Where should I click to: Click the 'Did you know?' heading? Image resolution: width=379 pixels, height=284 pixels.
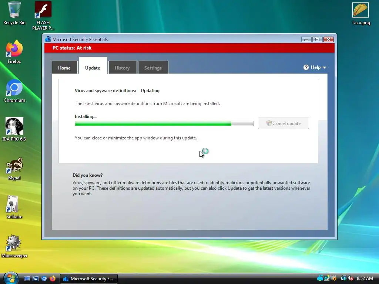[x=87, y=175]
